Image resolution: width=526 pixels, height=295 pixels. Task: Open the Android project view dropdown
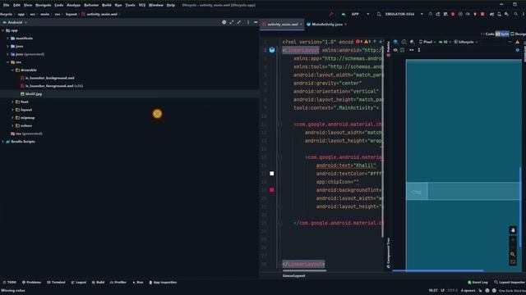coord(15,22)
